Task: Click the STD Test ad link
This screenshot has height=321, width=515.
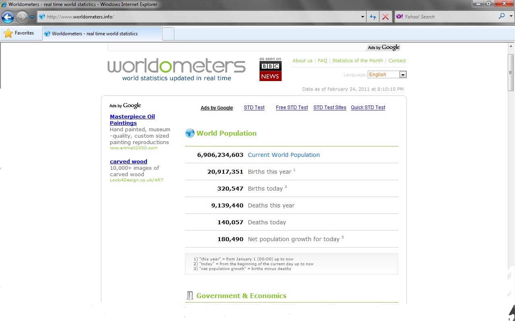Action: point(254,108)
